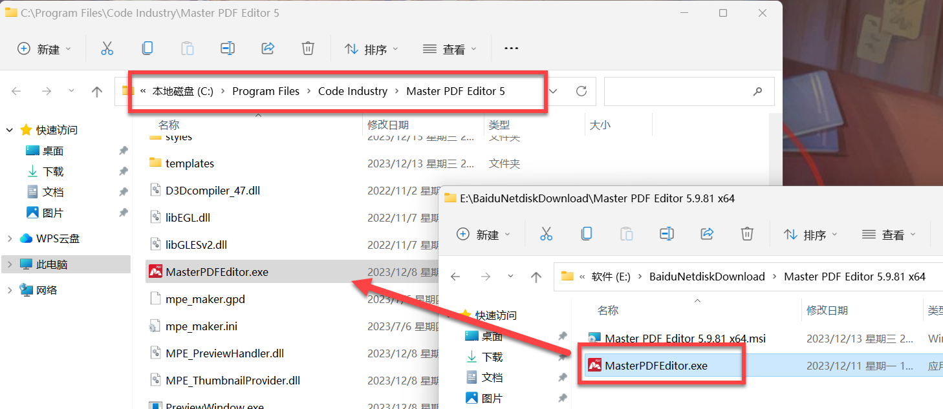Open the 新建 menu in the Master PDF Editor 5 window
The width and height of the screenshot is (943, 409).
click(x=44, y=49)
